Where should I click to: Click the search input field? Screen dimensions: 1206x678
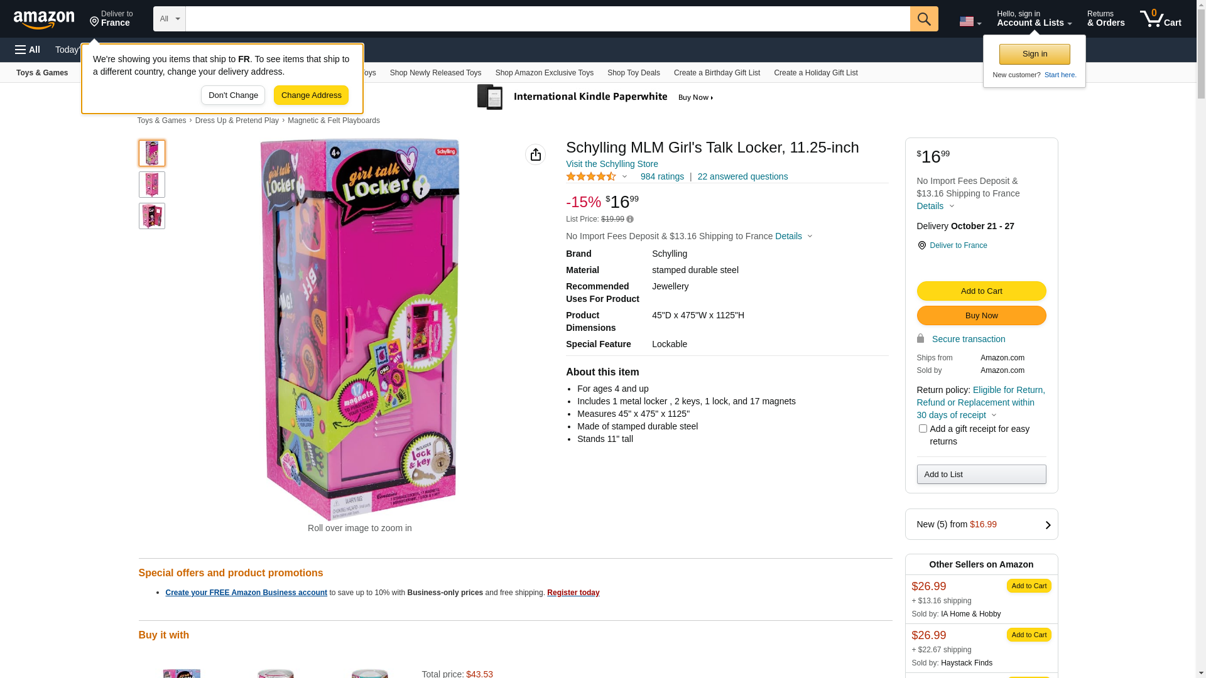(x=548, y=19)
